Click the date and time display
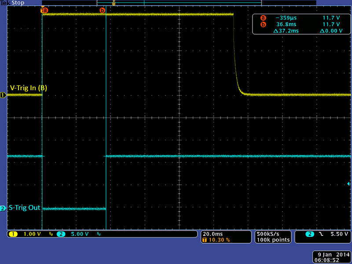The height and width of the screenshot is (264, 352). 331,257
